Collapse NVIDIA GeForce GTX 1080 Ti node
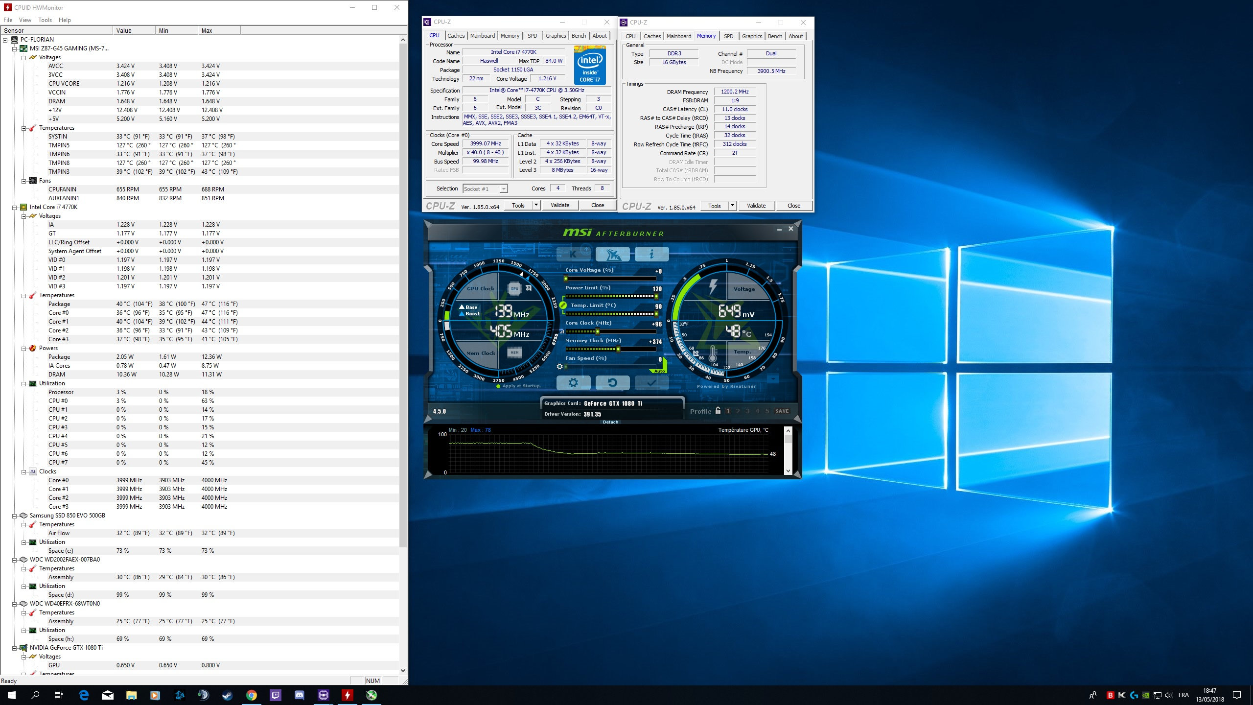 [15, 648]
